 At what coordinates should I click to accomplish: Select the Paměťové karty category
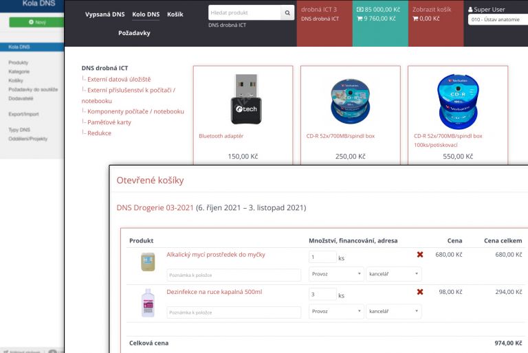(x=109, y=122)
